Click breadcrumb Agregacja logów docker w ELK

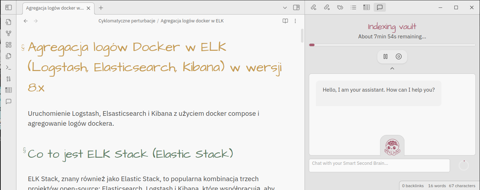click(192, 21)
